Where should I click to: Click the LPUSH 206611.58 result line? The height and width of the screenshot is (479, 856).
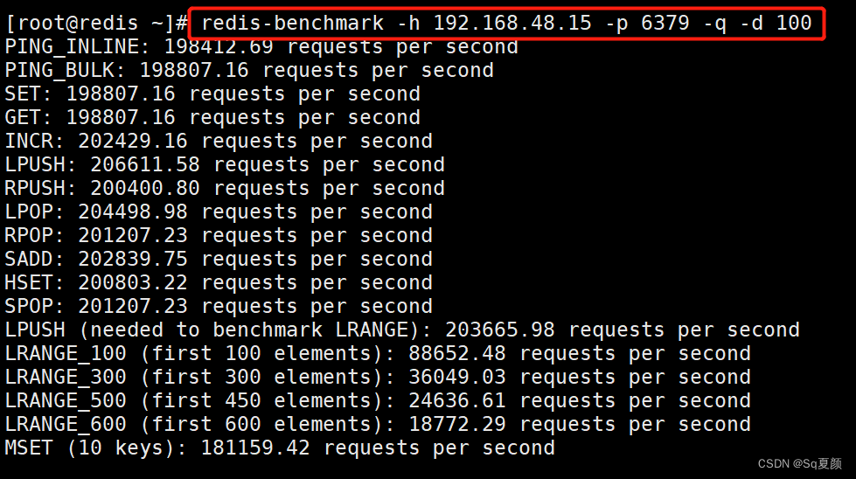pos(225,164)
